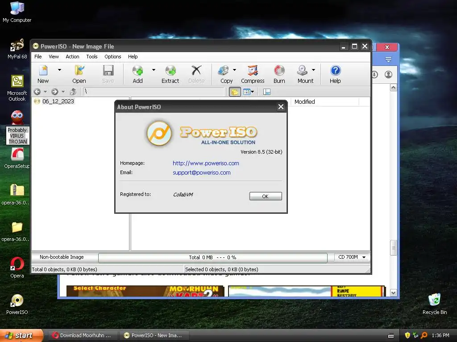Click the path address field

(154, 92)
